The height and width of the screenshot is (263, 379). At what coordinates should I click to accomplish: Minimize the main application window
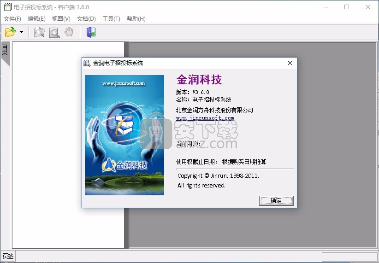point(326,7)
